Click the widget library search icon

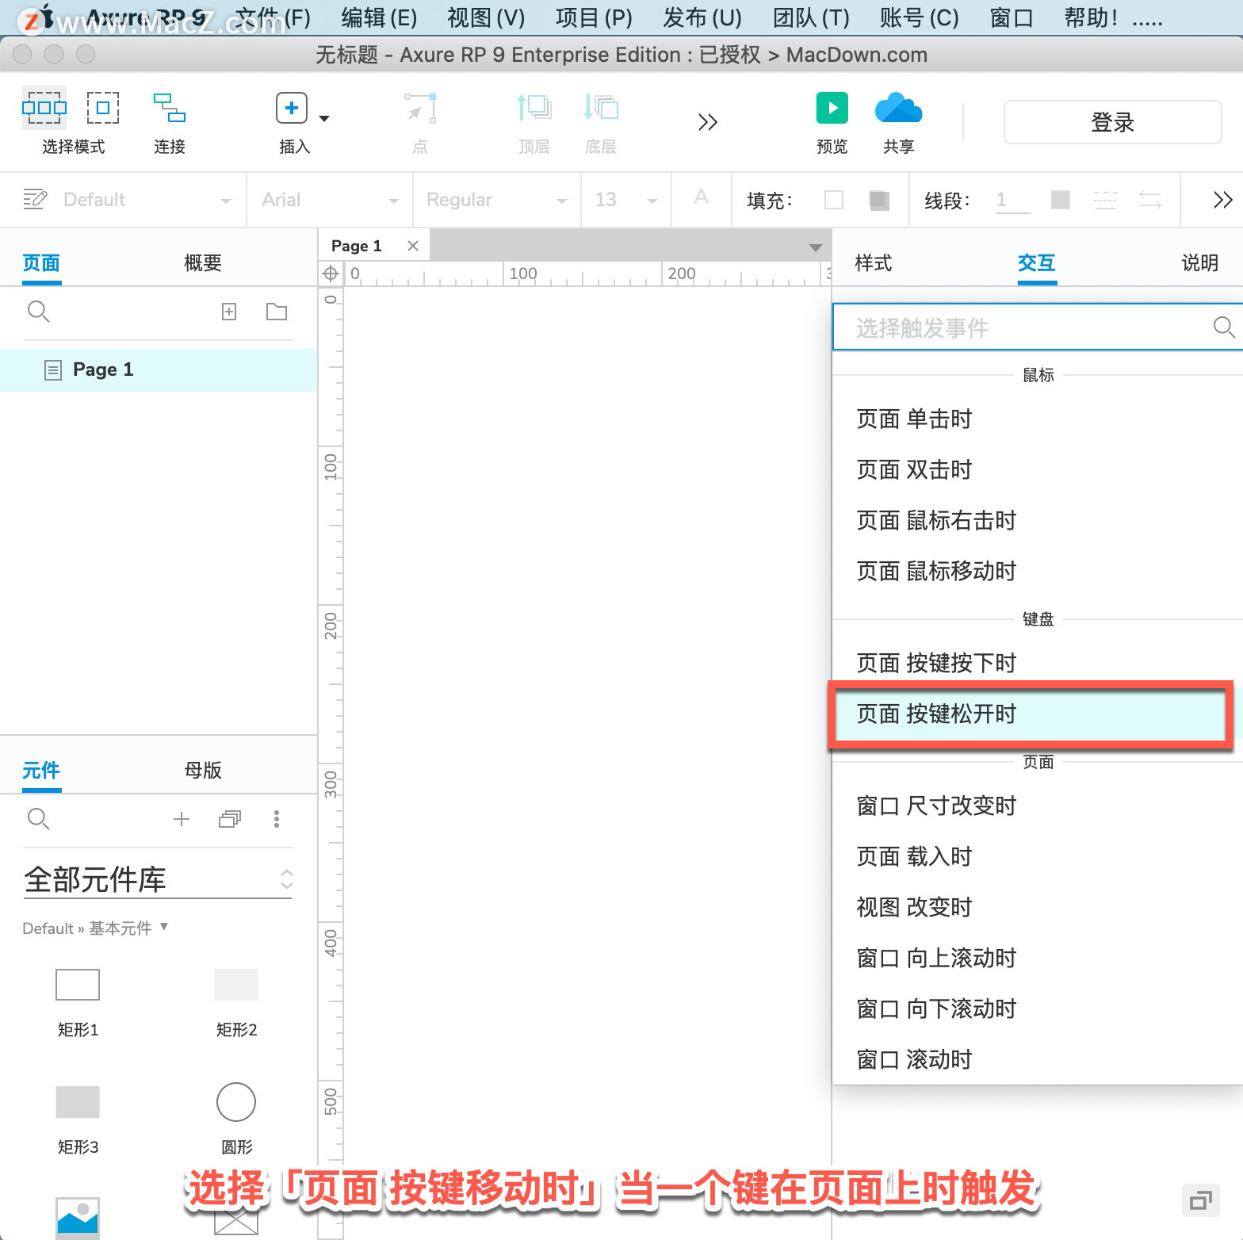[38, 819]
